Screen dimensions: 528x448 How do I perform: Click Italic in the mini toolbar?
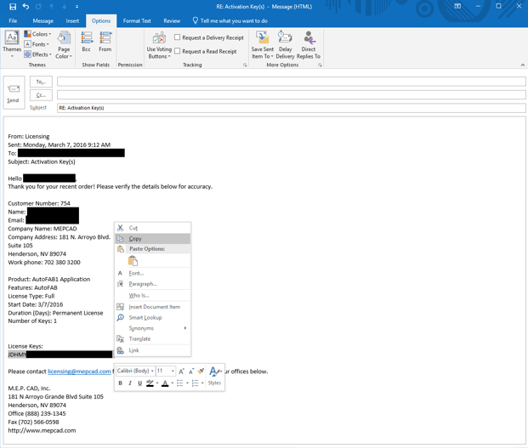coord(130,383)
